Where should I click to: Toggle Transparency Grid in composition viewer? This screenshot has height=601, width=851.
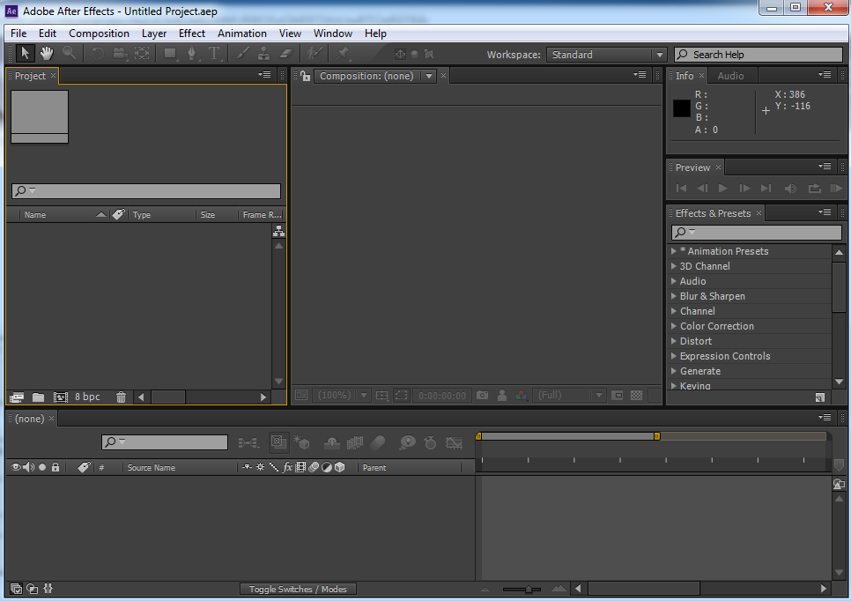[637, 396]
